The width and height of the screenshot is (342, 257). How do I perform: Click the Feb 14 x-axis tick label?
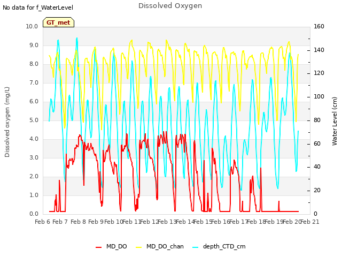(185, 222)
